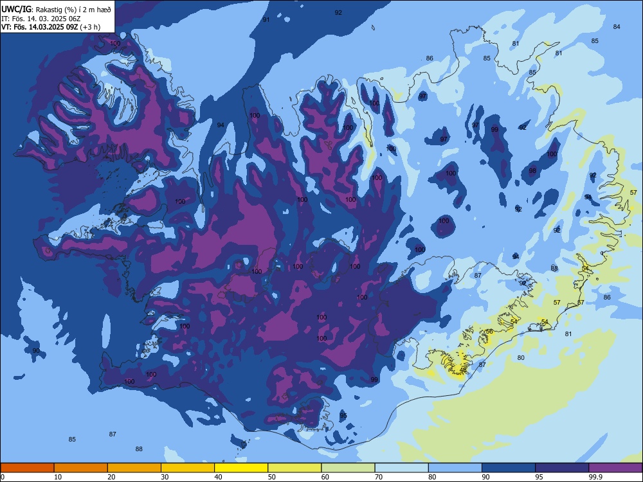
Task: Click the 60–70% light green legend swatch
Action: (x=348, y=468)
